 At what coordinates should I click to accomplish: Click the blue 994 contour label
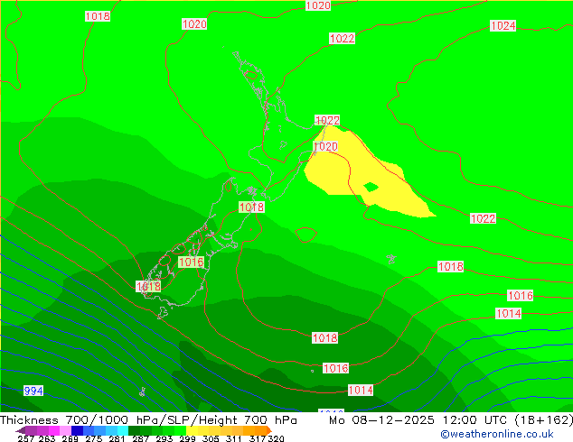click(x=33, y=391)
